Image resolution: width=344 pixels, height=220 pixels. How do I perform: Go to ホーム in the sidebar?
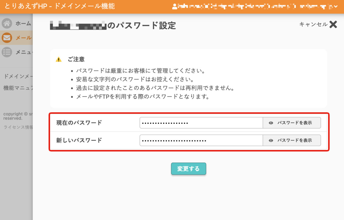23,24
